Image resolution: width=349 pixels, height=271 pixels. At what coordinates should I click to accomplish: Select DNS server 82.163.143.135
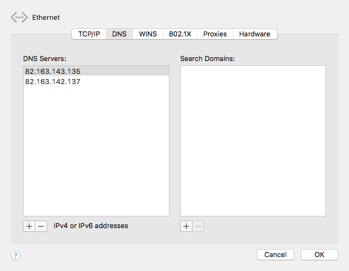[x=53, y=71]
